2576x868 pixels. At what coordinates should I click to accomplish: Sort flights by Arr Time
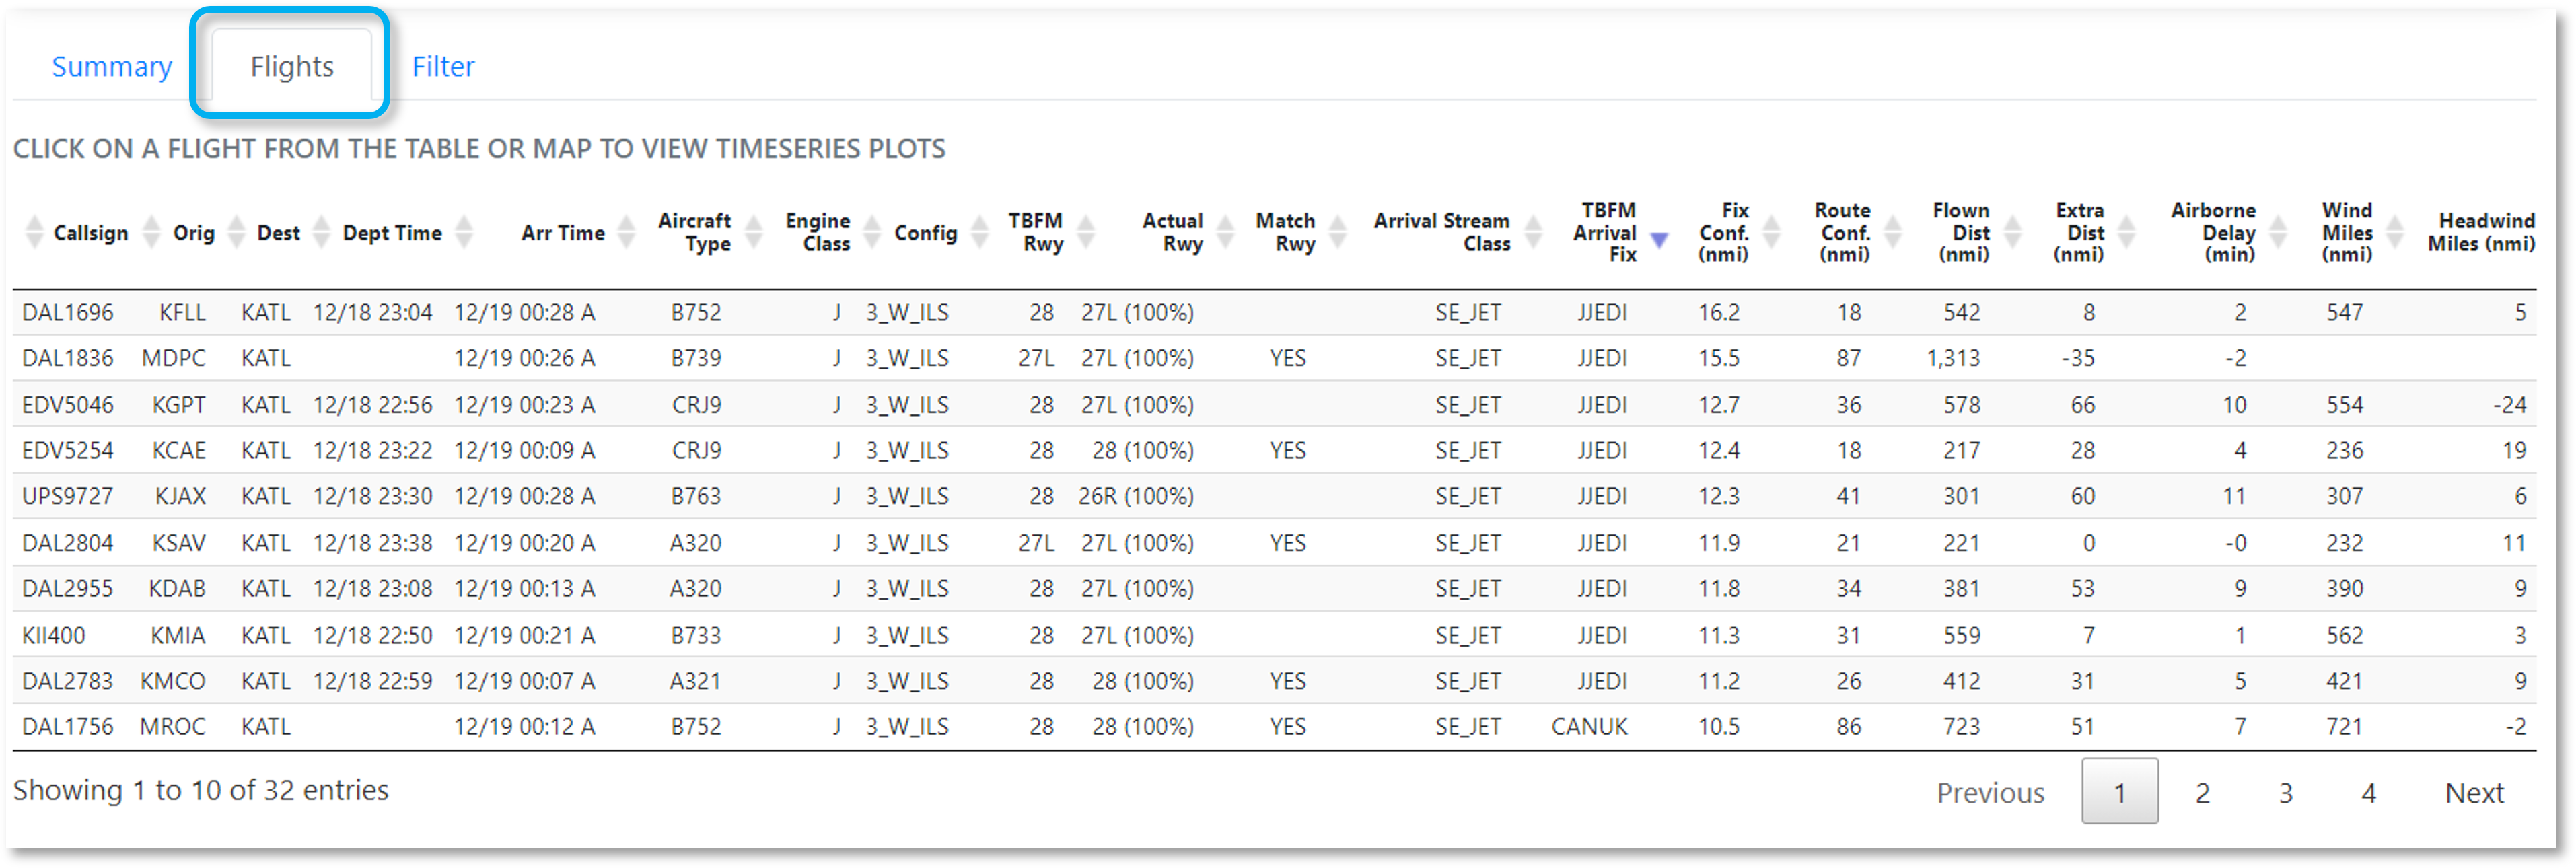coord(562,233)
